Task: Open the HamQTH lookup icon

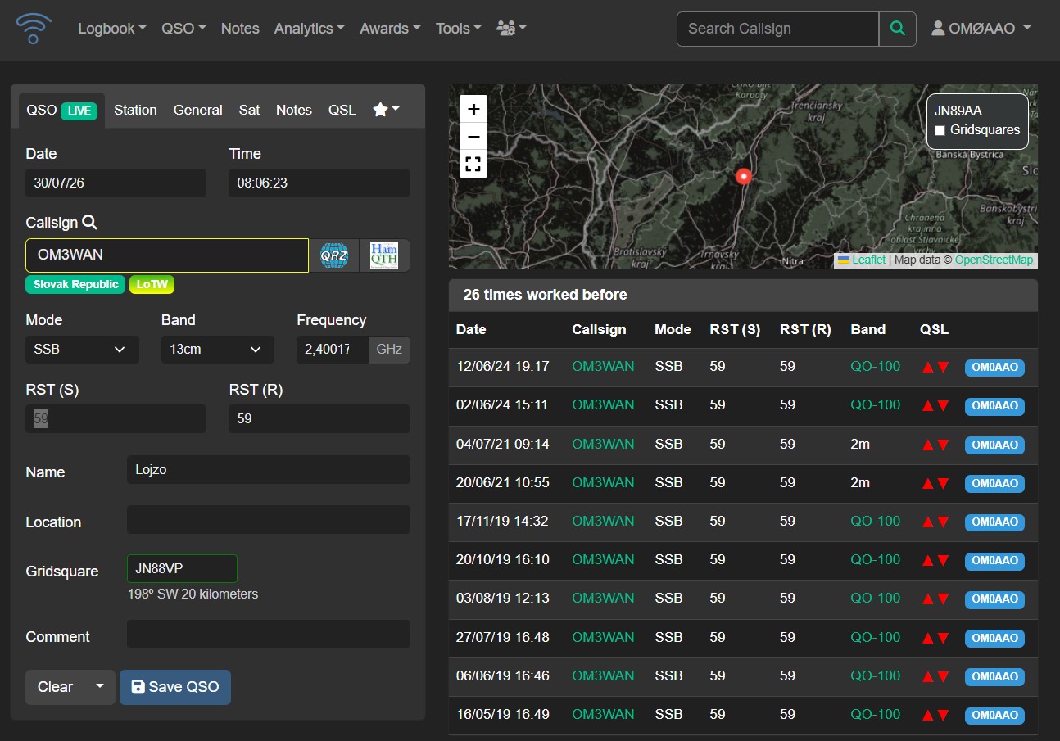Action: click(384, 255)
